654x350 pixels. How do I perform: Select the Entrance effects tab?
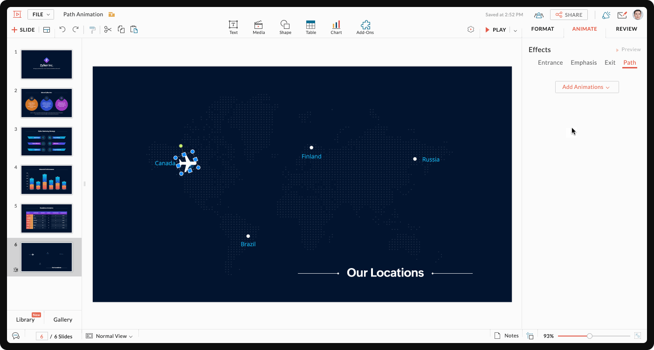coord(550,63)
